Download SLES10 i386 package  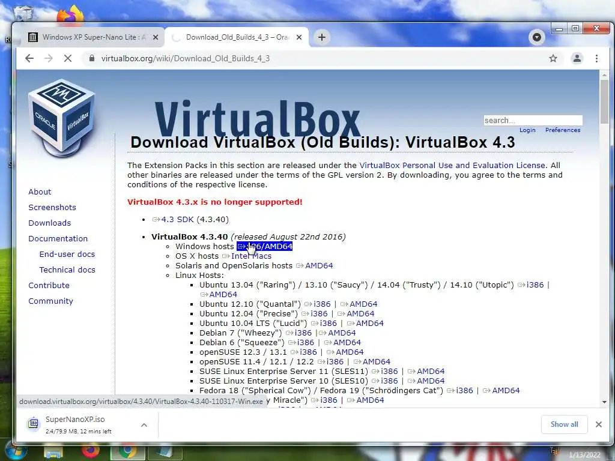click(384, 381)
